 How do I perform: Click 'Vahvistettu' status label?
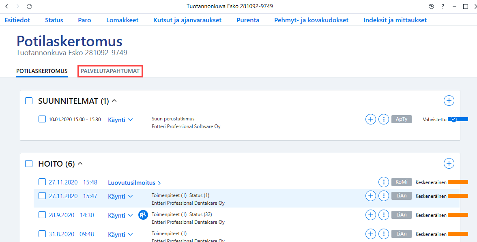434,120
